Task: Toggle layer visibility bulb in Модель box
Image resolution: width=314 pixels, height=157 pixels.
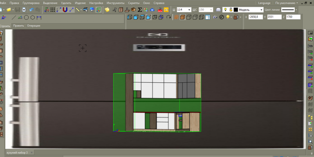Action: 226,10
